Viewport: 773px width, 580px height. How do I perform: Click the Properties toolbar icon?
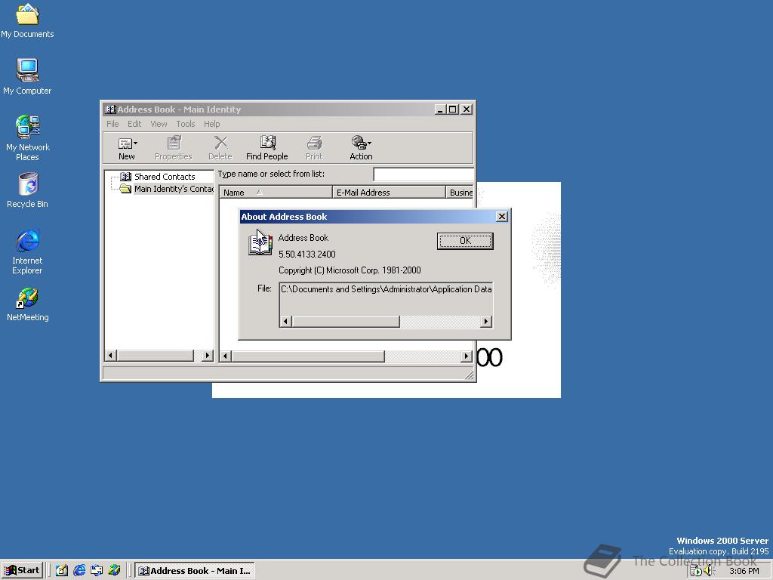tap(174, 143)
